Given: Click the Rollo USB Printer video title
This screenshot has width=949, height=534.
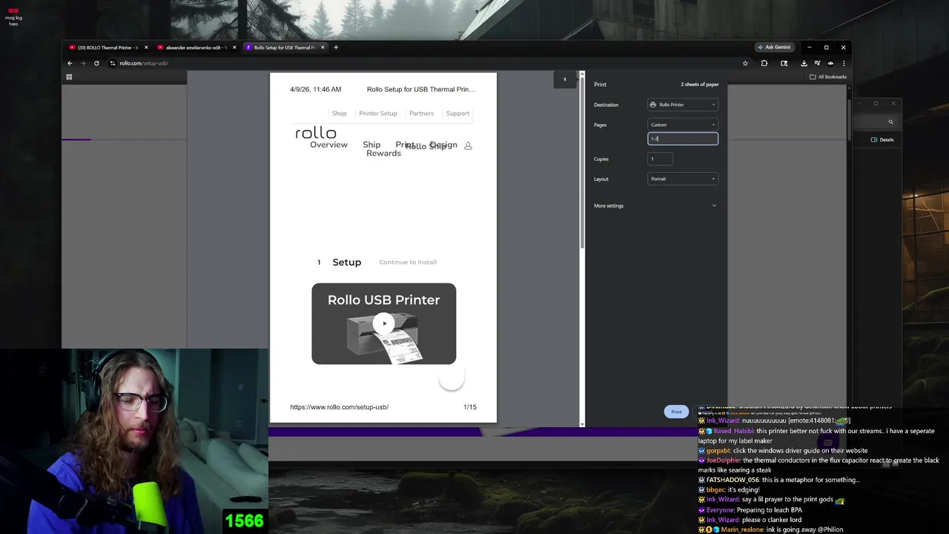Looking at the screenshot, I should click(383, 300).
